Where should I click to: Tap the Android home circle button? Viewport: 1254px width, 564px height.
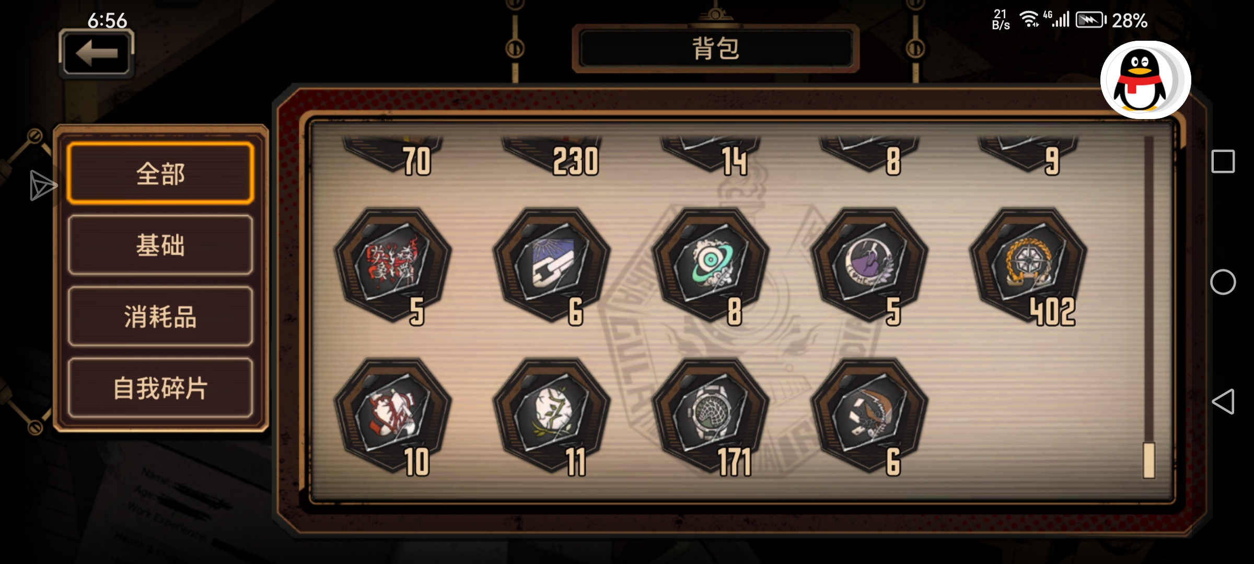1223,282
